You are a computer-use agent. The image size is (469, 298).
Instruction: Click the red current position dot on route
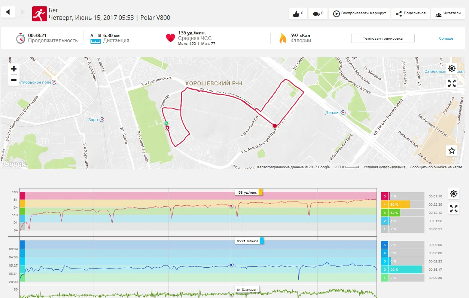tap(274, 126)
